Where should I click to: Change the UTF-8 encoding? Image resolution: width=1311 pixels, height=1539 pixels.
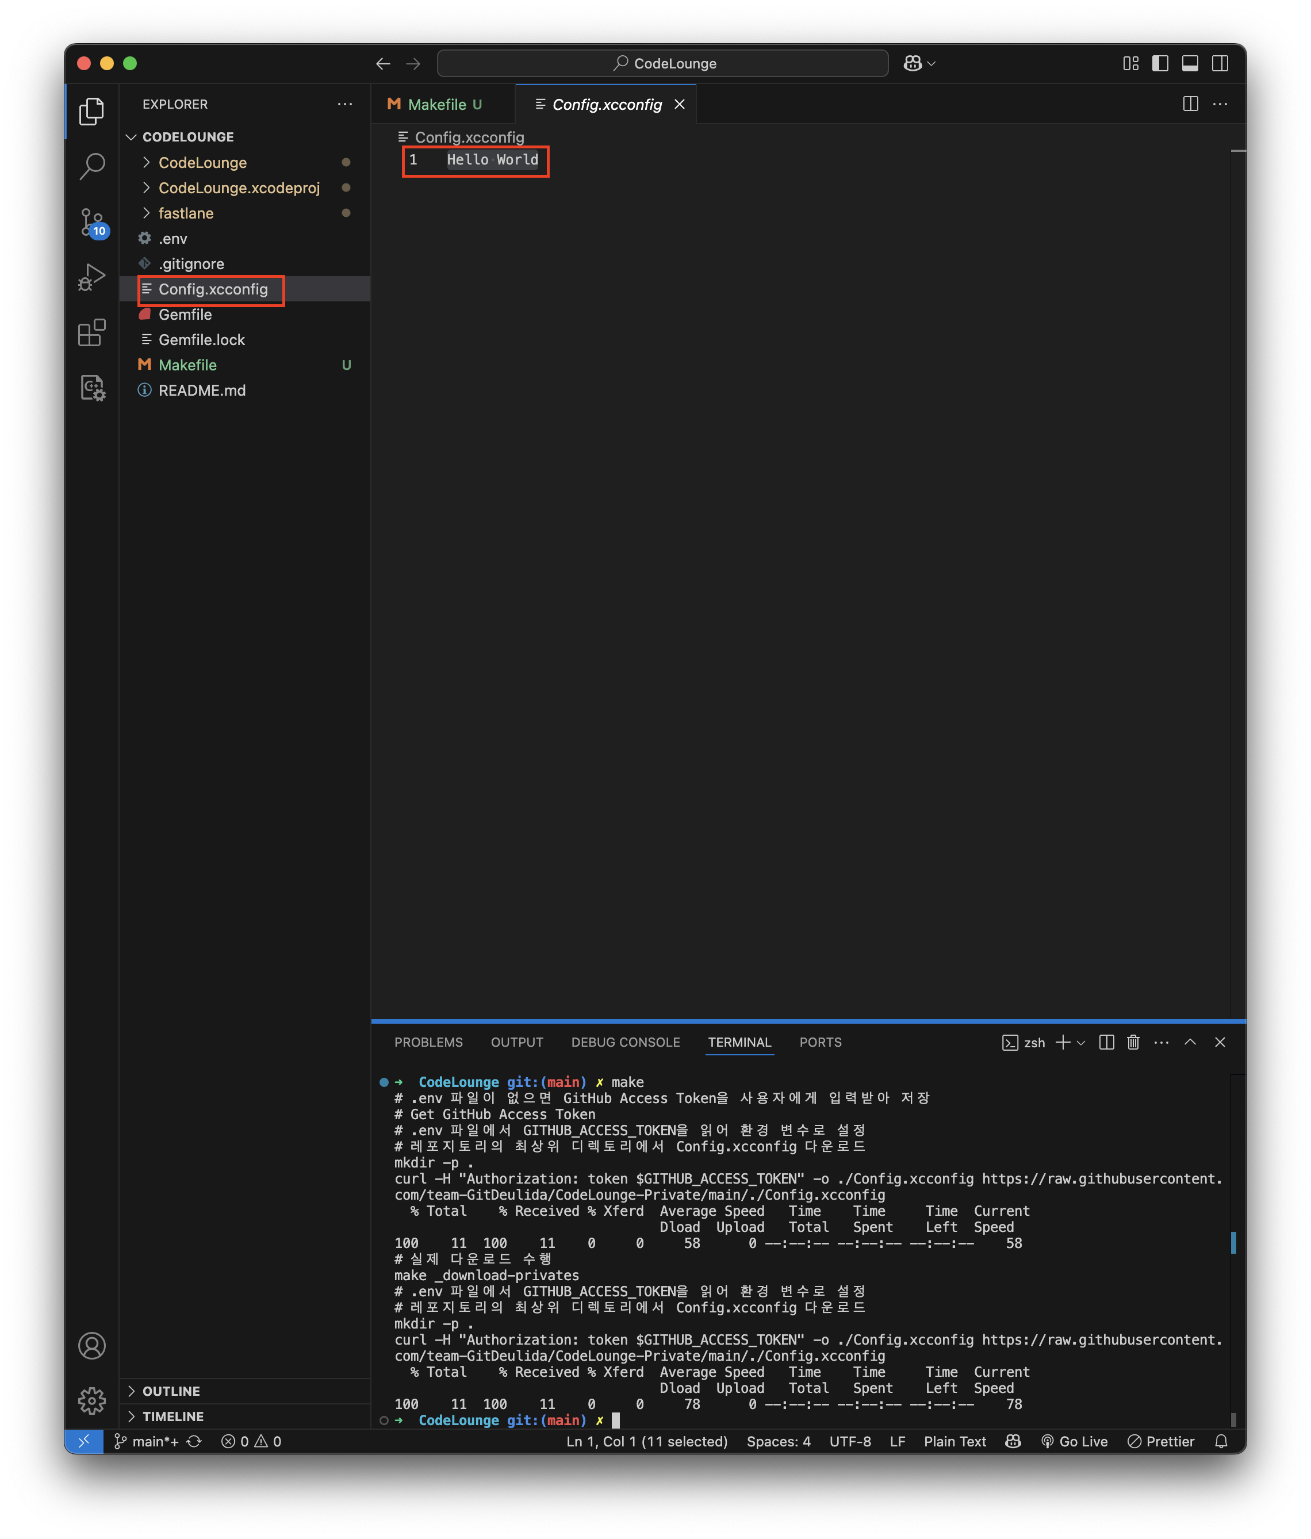pyautogui.click(x=850, y=1441)
